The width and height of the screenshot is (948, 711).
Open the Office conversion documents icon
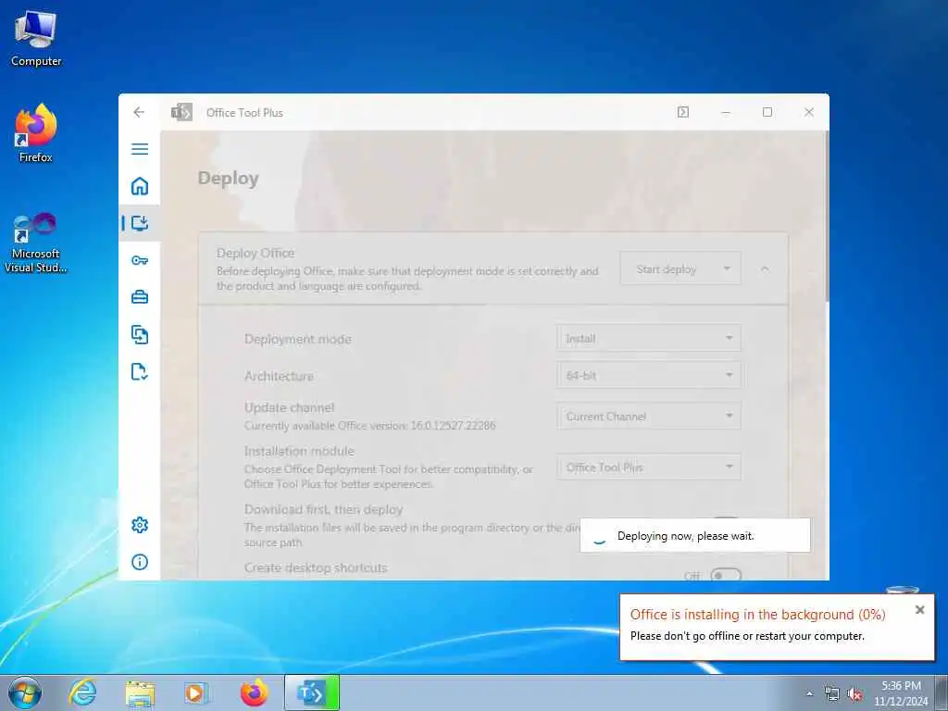coord(140,334)
